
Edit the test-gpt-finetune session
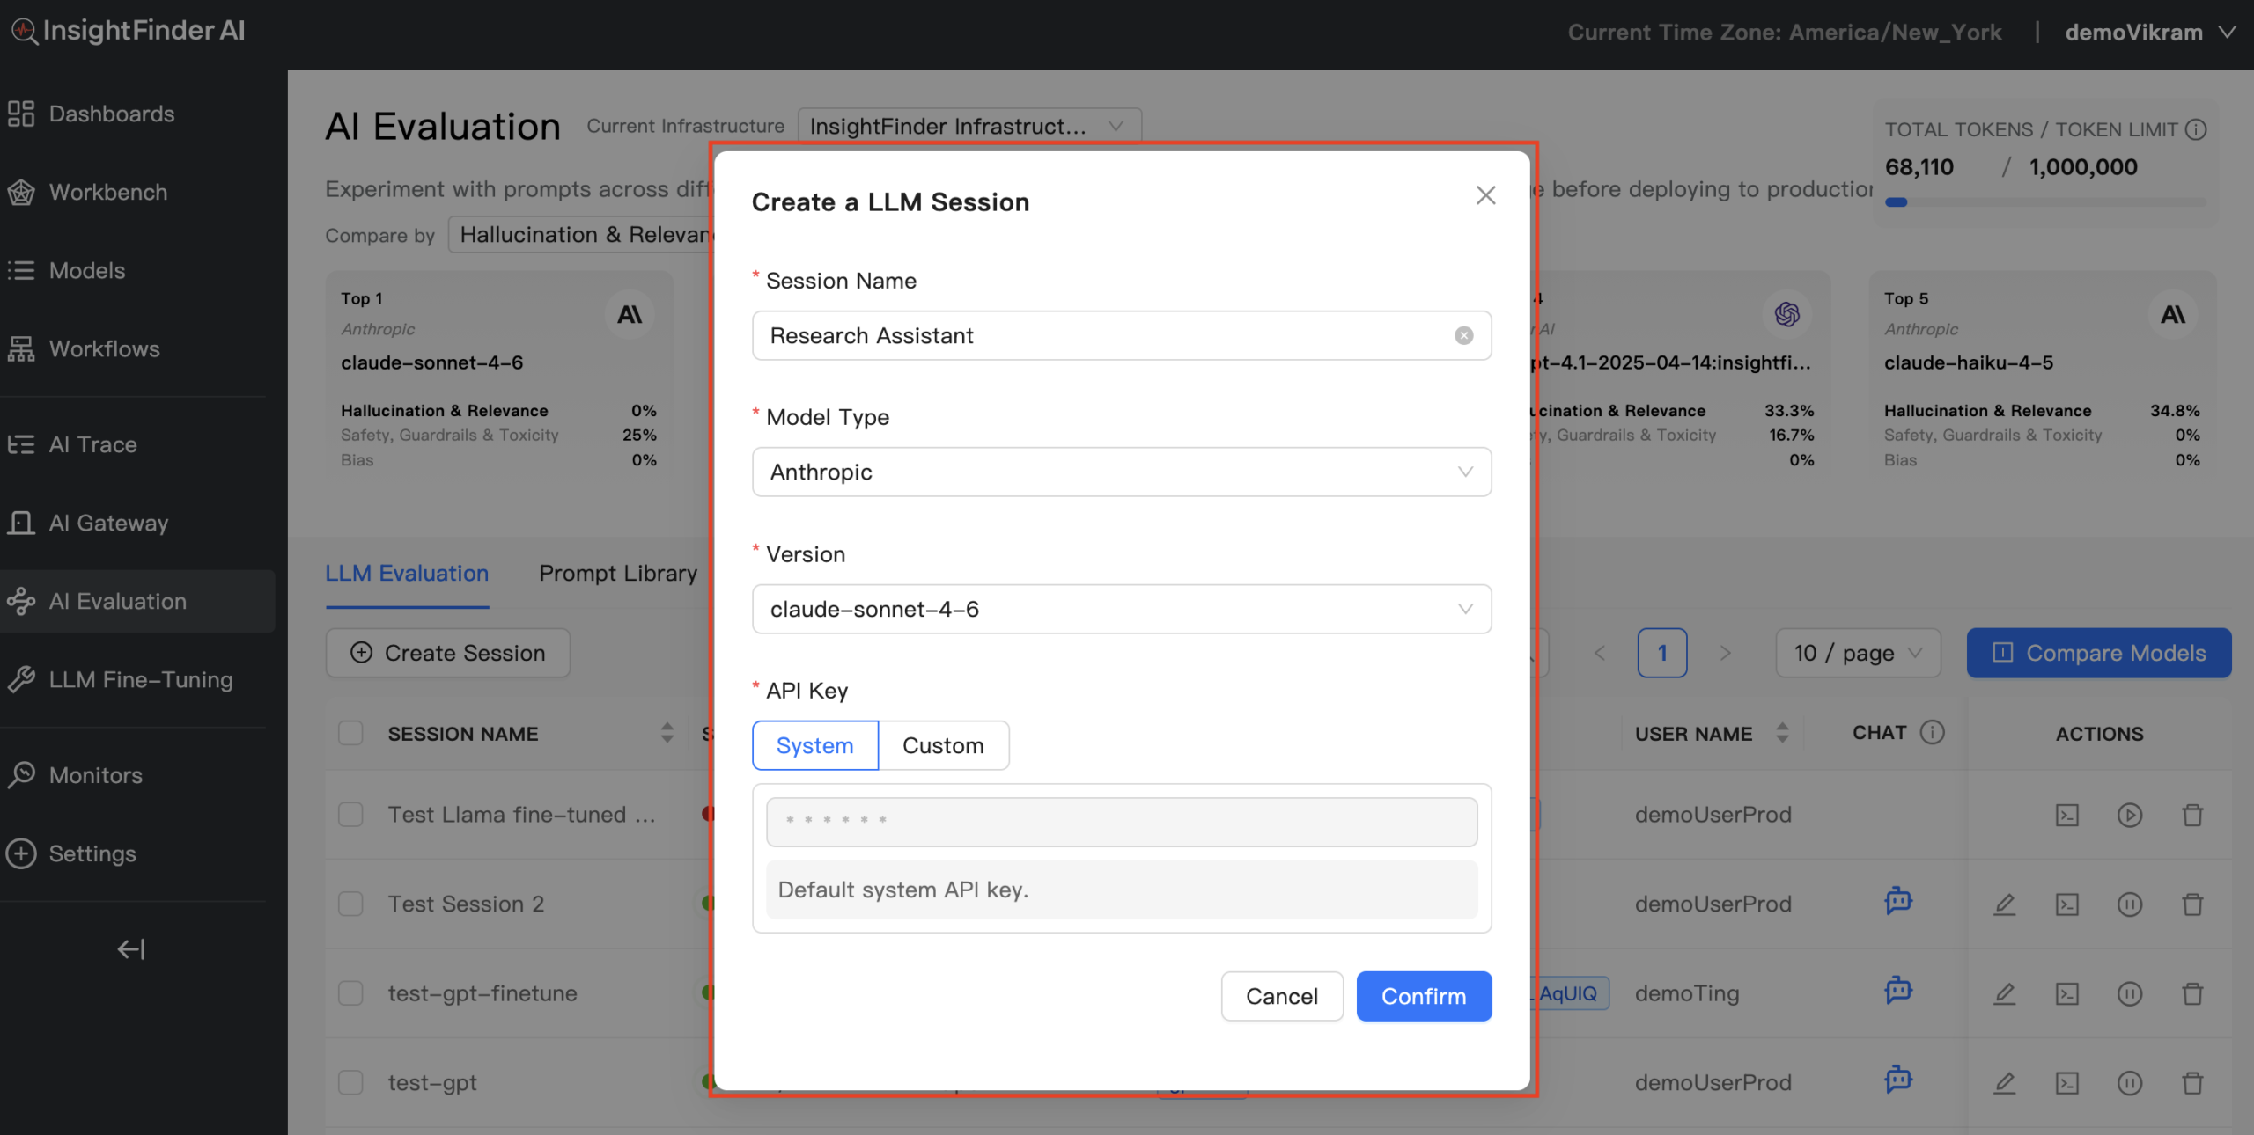tap(2005, 993)
